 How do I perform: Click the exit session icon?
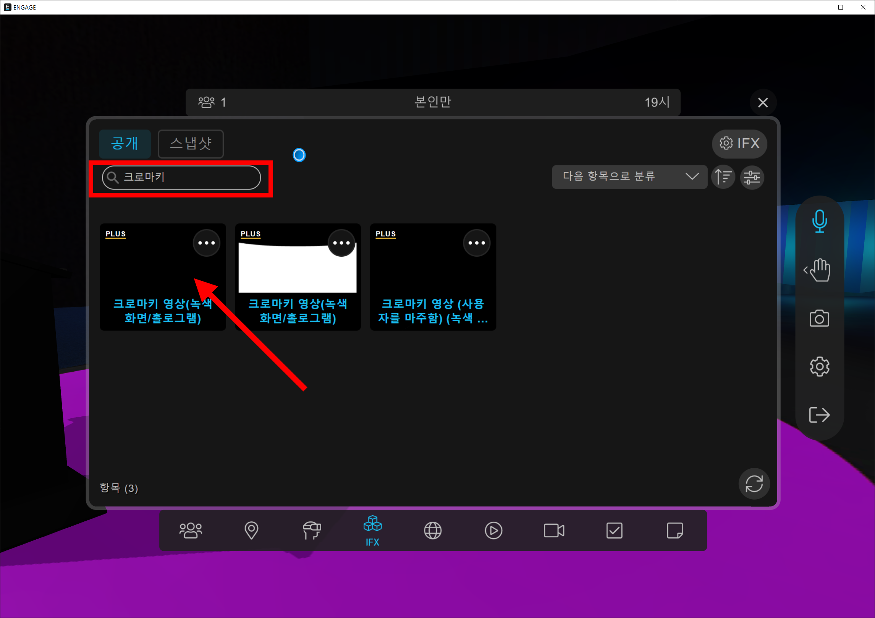tap(819, 415)
